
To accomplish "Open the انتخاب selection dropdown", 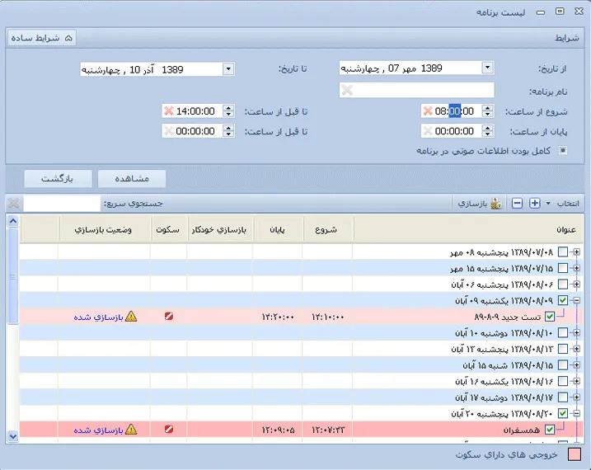I will coord(548,204).
